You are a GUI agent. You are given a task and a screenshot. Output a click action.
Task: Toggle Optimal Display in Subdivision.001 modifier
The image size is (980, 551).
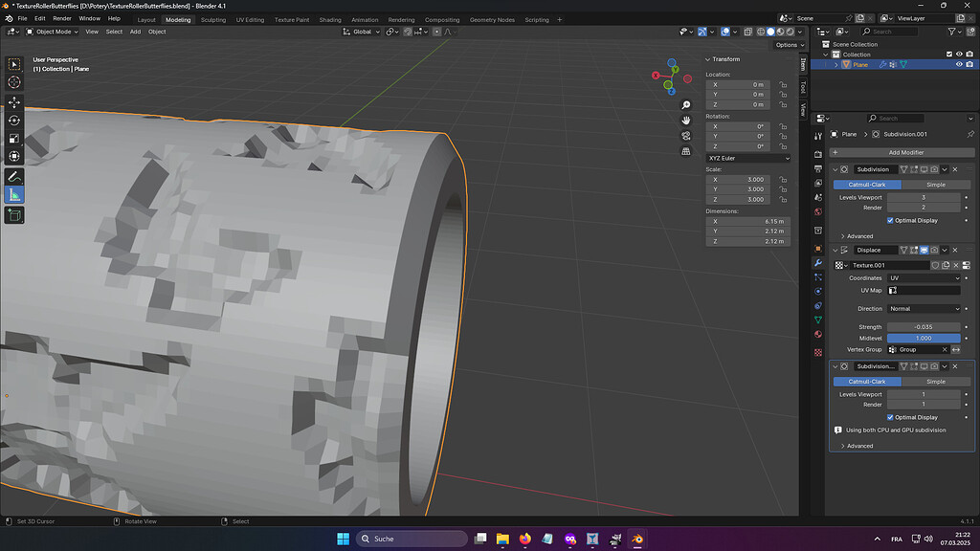890,417
